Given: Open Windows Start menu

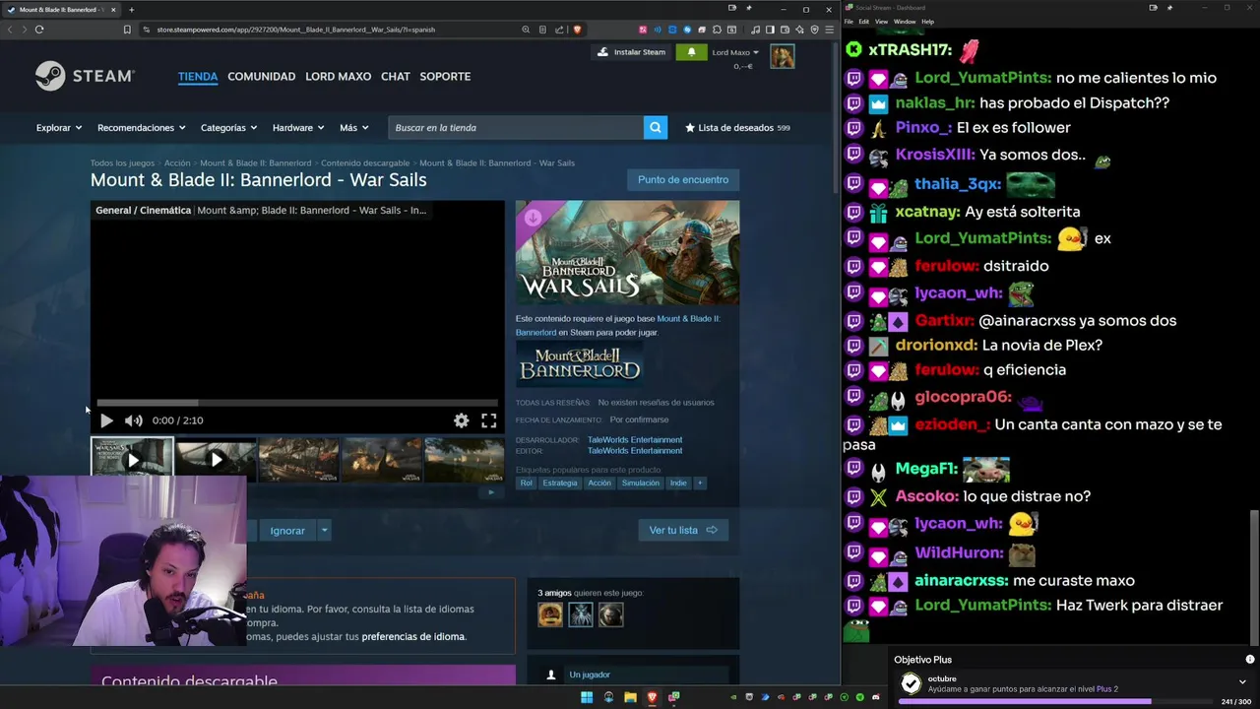Looking at the screenshot, I should pyautogui.click(x=587, y=697).
